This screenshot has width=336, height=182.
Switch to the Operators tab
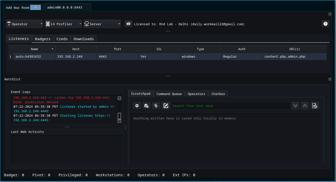196,94
